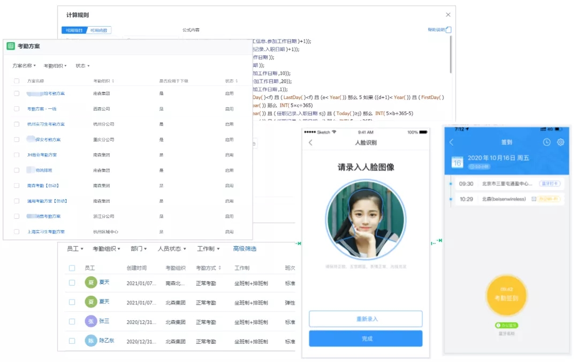Click the 西森公司 organization cell
The image size is (578, 362).
coord(101,109)
